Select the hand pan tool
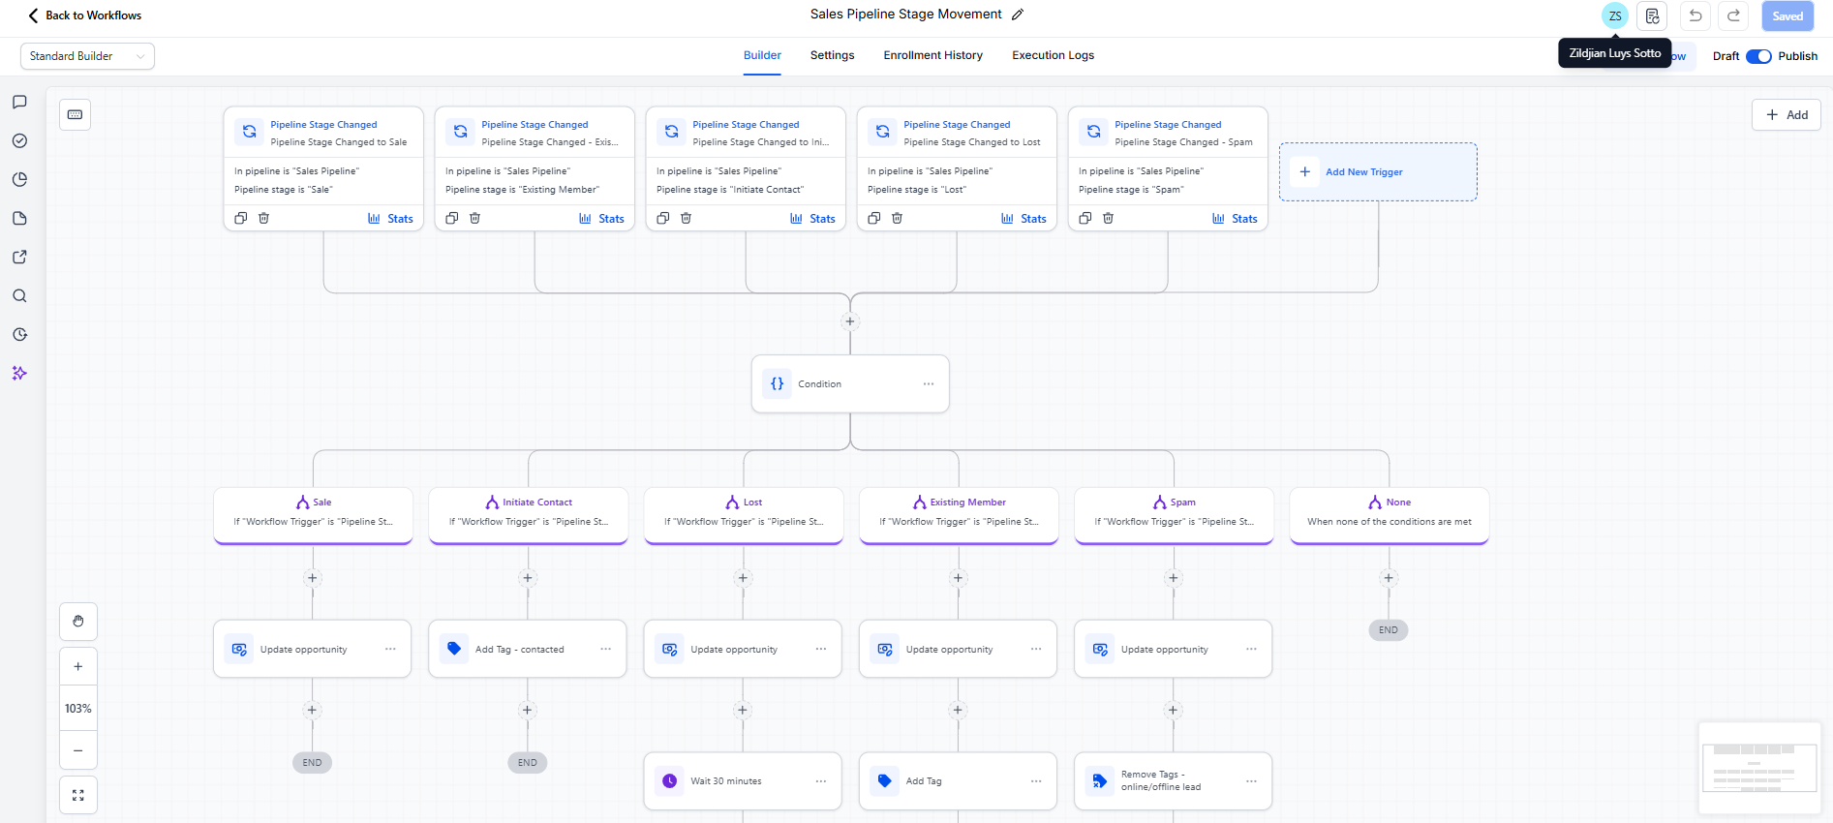The width and height of the screenshot is (1833, 823). coord(78,622)
